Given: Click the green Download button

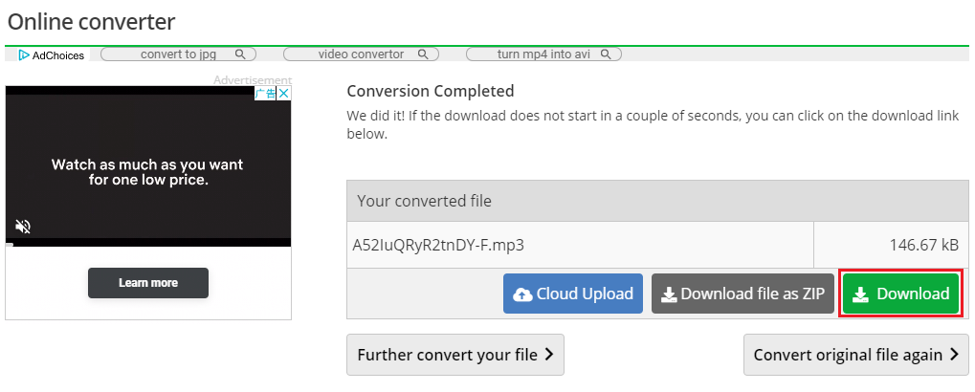Looking at the screenshot, I should [900, 294].
